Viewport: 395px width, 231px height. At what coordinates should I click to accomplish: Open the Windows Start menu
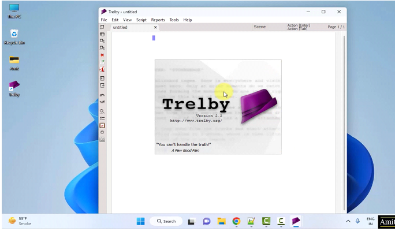[140, 221]
